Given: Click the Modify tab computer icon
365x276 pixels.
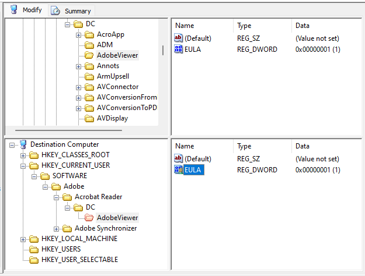Looking at the screenshot, I should pos(14,10).
